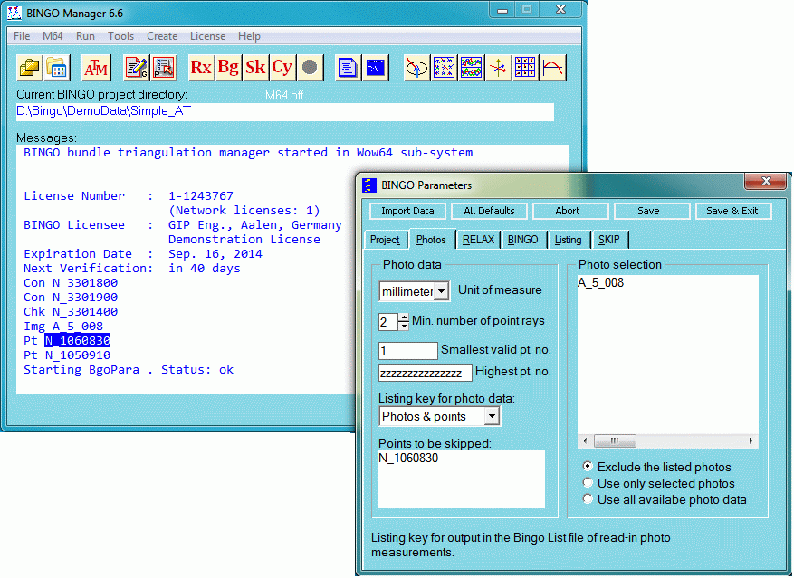Image resolution: width=794 pixels, height=578 pixels.
Task: Open the M64 menu
Action: click(53, 36)
